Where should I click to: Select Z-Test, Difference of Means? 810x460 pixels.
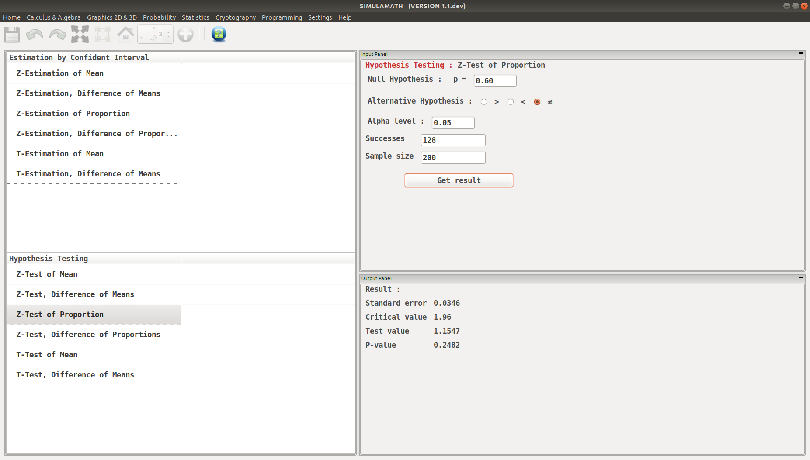pyautogui.click(x=94, y=294)
